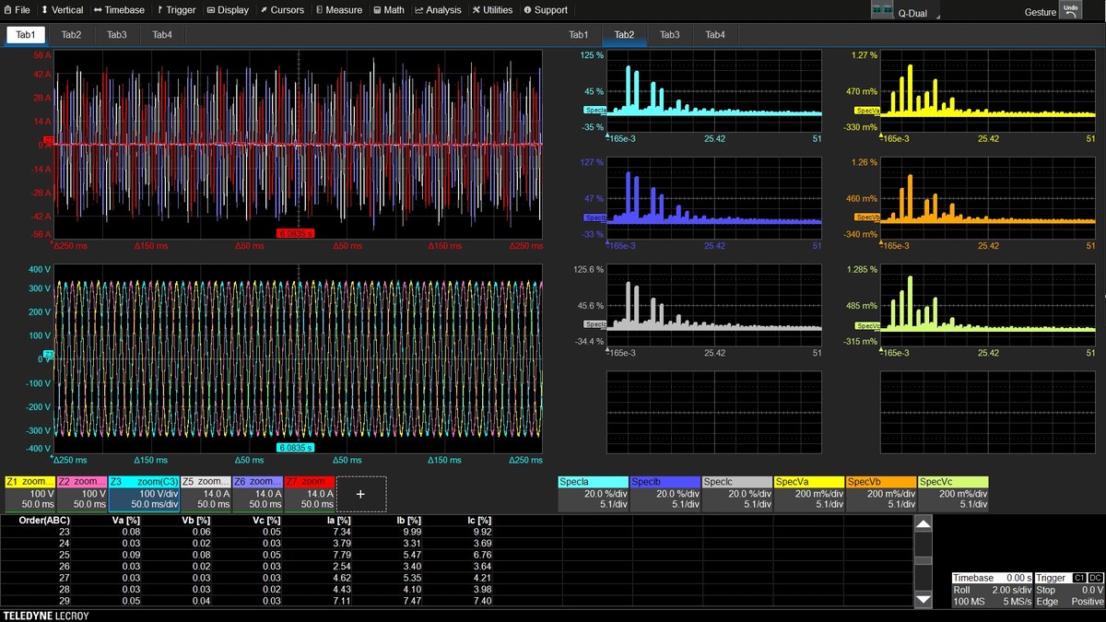Select the Z6 zoom trace descriptor
1106x622 pixels.
(x=257, y=493)
